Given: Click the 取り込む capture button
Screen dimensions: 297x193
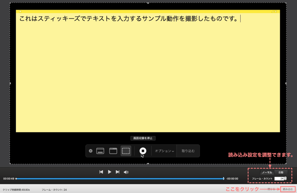Looking at the screenshot, I should tap(188, 151).
